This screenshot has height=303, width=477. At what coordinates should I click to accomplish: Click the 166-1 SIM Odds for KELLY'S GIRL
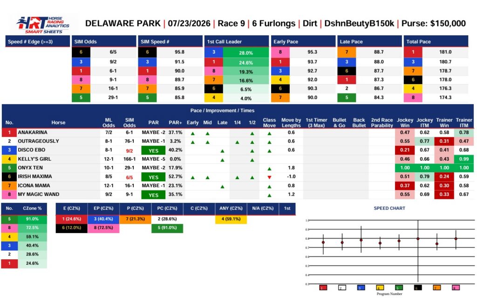[129, 159]
